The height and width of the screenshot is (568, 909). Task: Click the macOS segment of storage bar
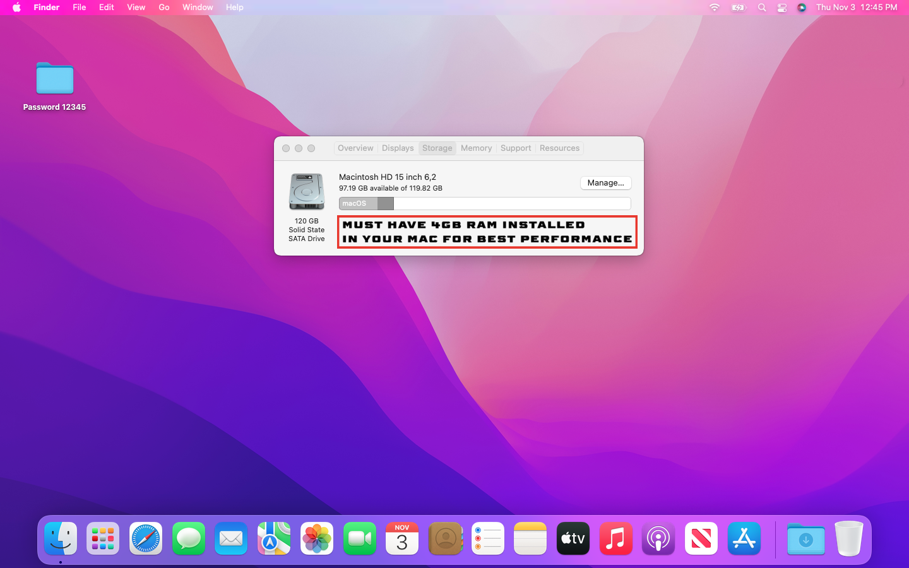(358, 203)
